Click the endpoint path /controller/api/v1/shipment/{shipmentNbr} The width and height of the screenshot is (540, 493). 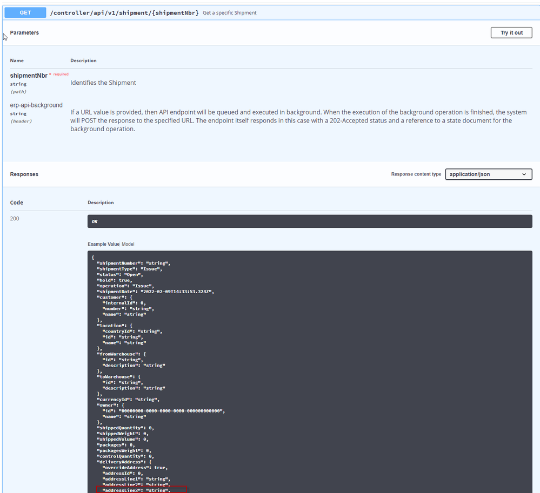tap(124, 13)
